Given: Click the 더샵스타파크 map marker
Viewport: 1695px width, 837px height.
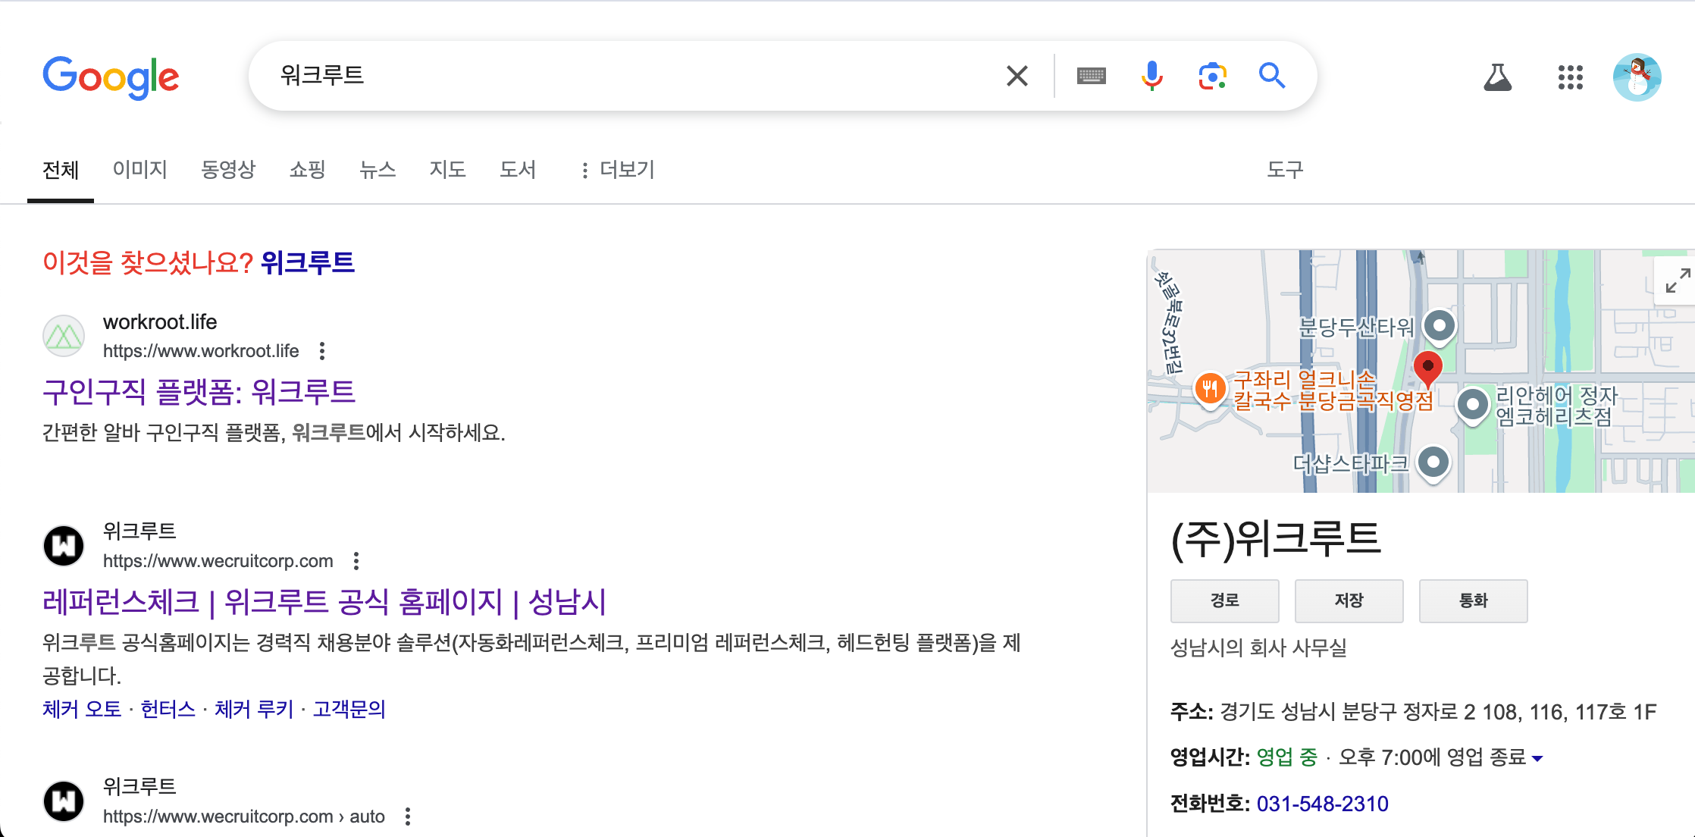Looking at the screenshot, I should [x=1433, y=463].
